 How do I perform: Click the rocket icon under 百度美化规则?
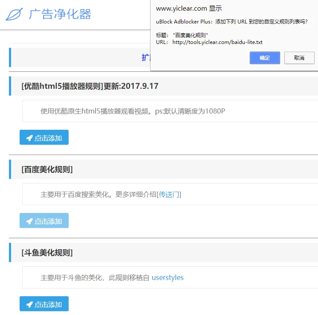click(29, 222)
